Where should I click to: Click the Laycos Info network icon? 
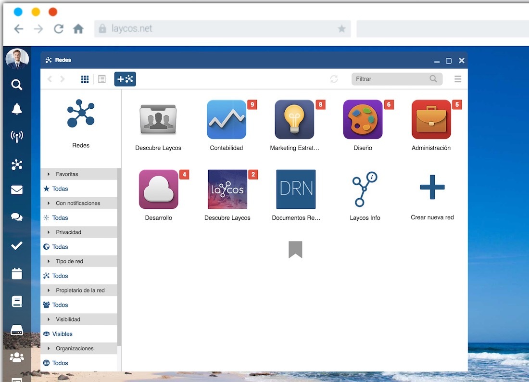pyautogui.click(x=365, y=189)
